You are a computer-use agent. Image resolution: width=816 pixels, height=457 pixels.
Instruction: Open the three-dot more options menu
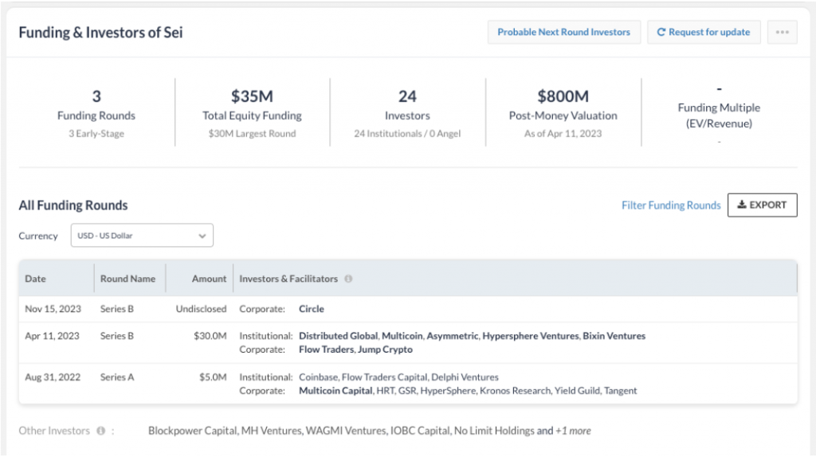coord(783,32)
